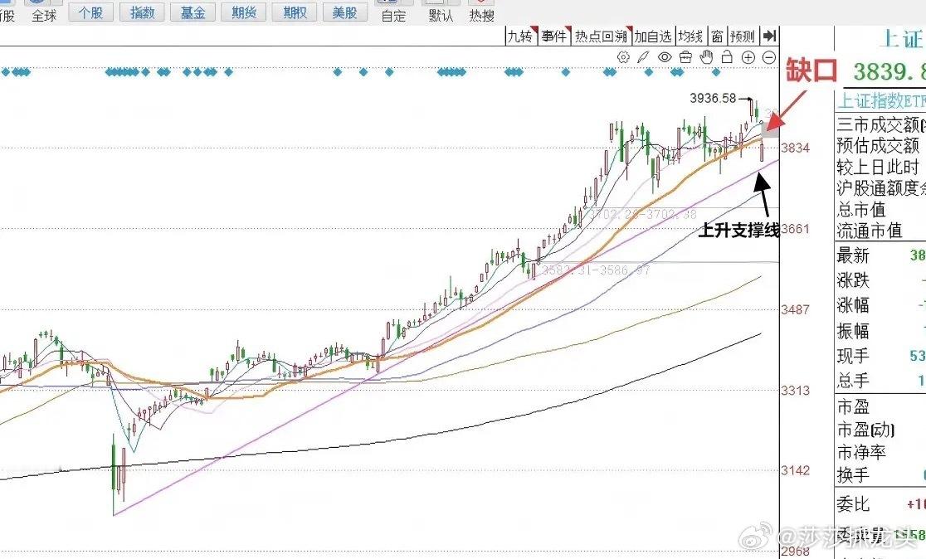Click the 3839 index price value

[x=889, y=71]
